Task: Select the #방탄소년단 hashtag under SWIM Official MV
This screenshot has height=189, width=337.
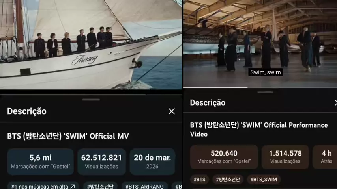Action: click(100, 186)
